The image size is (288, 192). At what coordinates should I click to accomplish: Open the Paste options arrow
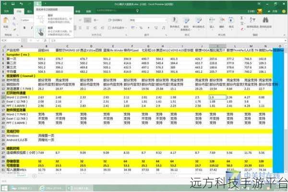coord(6,29)
